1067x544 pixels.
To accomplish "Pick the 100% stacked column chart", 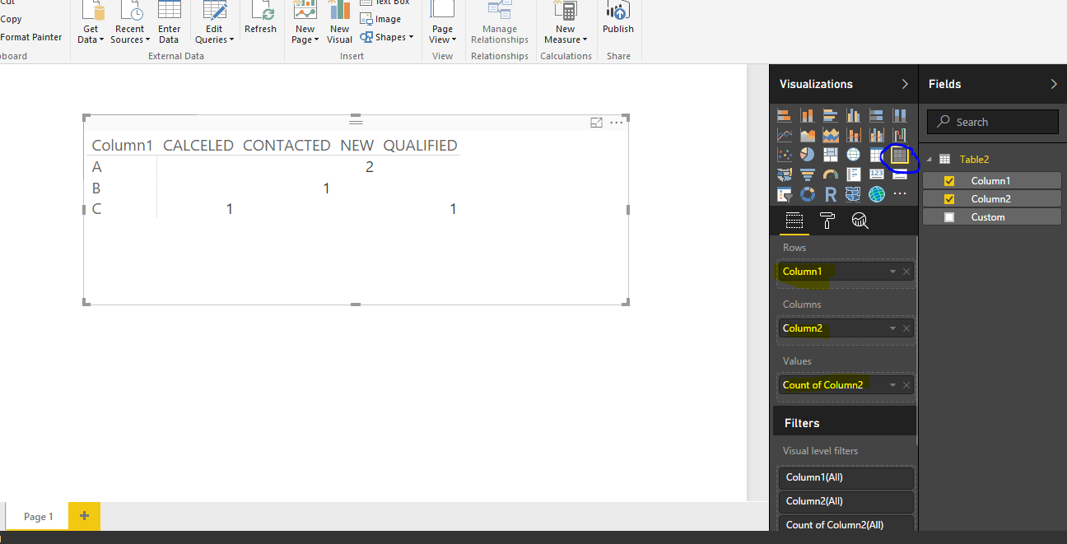I will (899, 116).
